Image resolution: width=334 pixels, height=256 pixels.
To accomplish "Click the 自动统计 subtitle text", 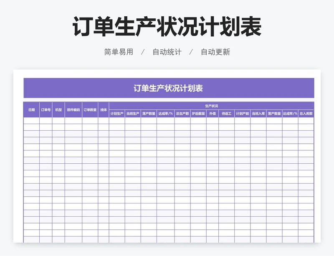I will 167,52.
